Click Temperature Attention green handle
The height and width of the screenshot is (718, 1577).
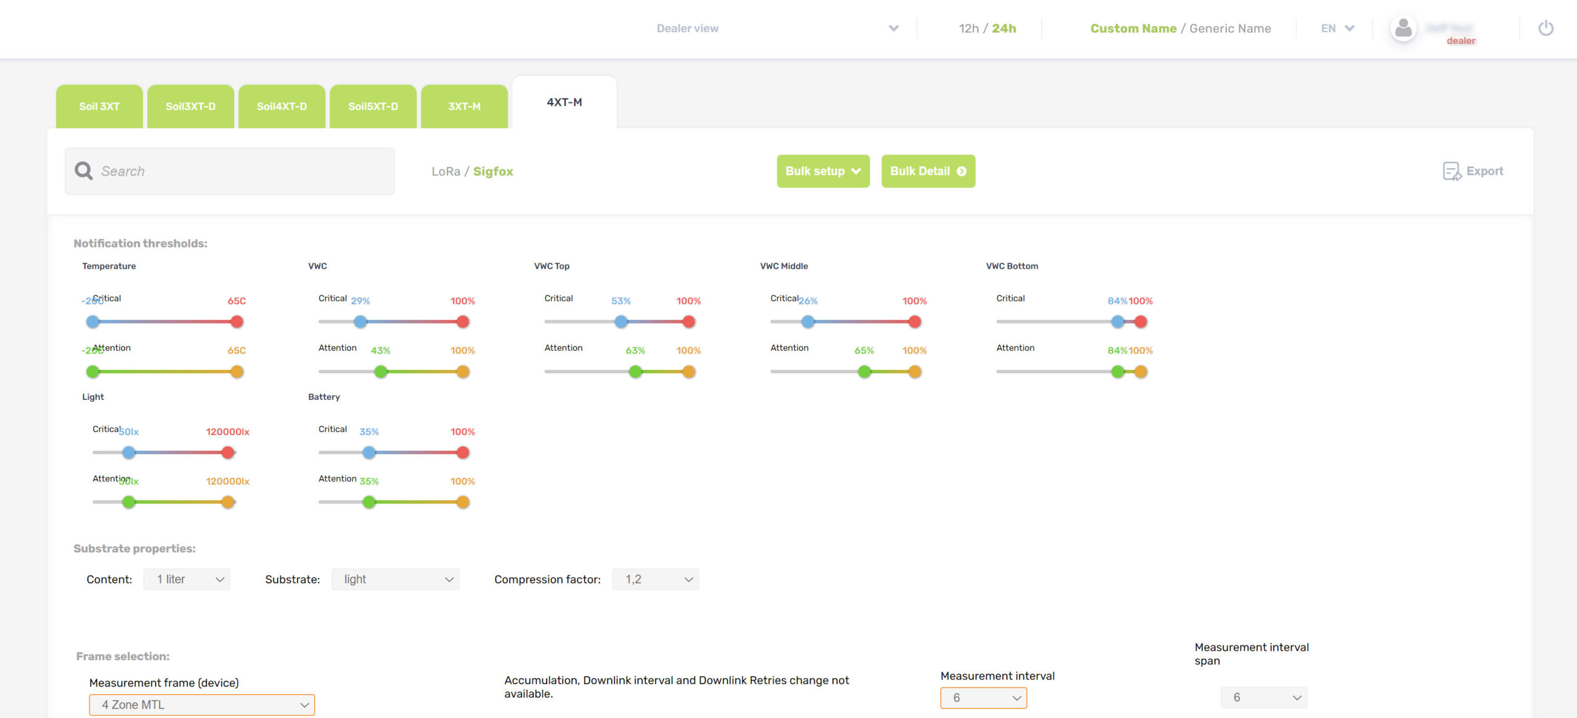tap(93, 372)
